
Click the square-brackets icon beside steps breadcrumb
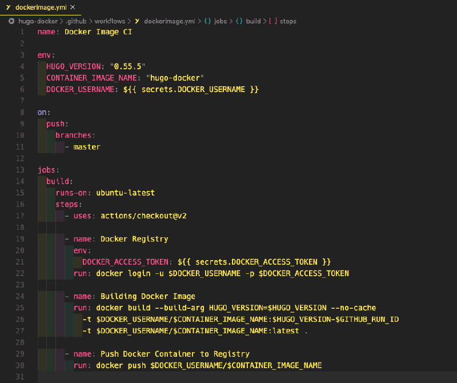(x=273, y=21)
